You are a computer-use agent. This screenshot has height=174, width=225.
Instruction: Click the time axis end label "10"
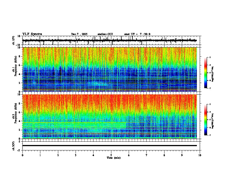200,155
